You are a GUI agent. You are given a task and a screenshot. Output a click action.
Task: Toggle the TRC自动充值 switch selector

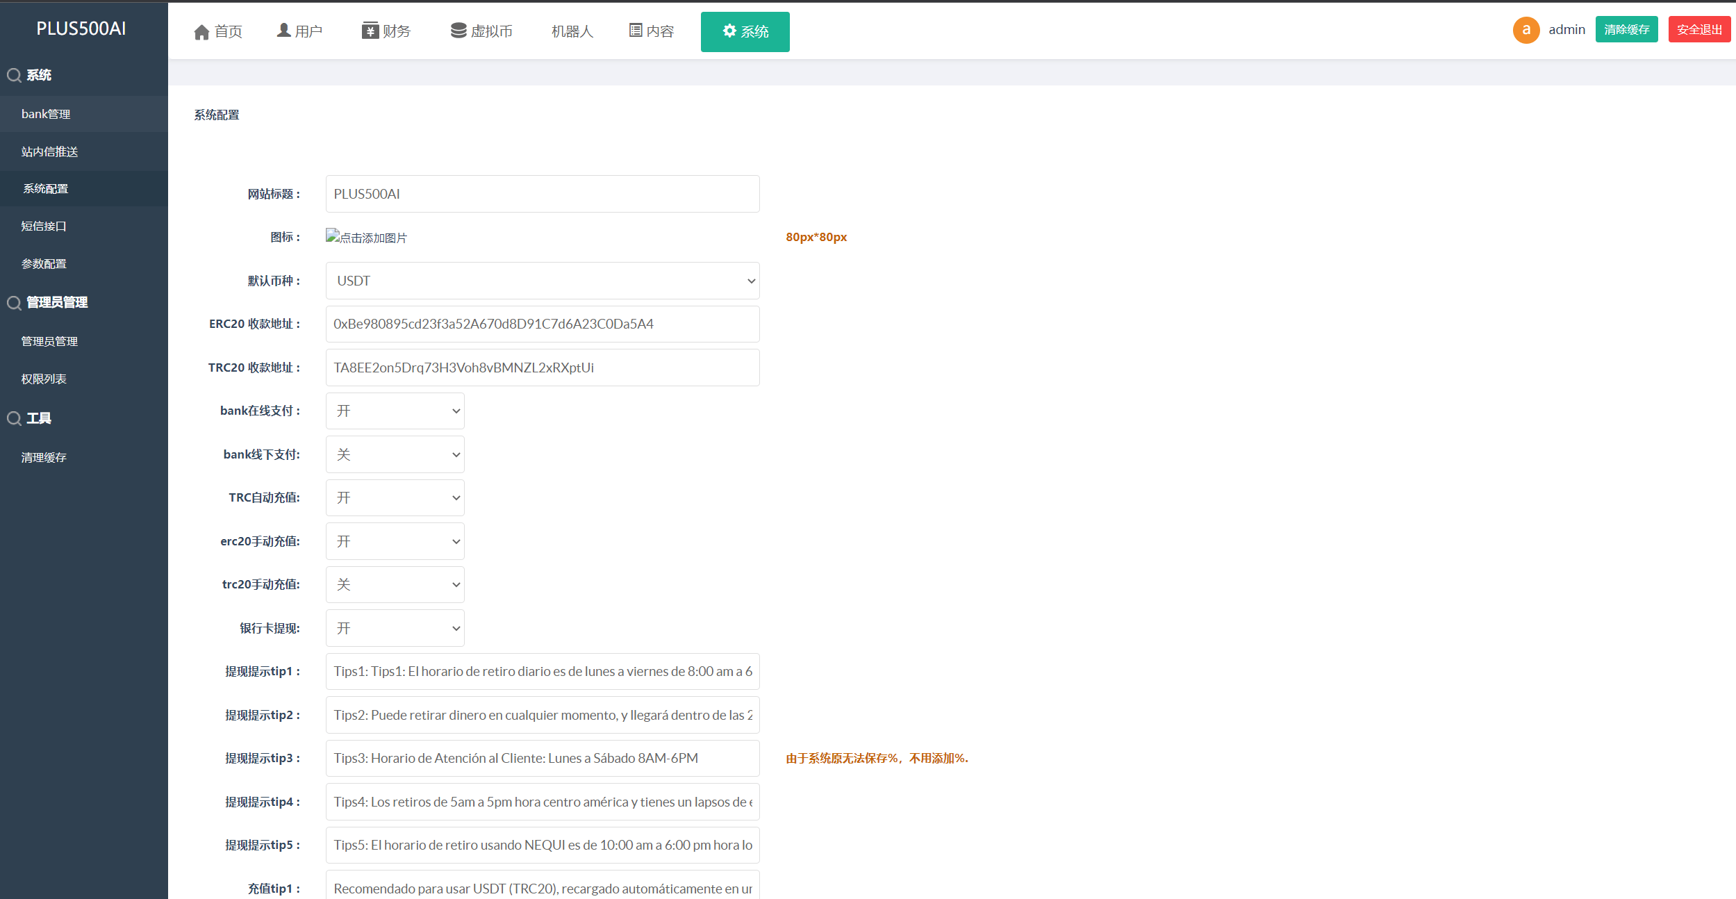[395, 498]
